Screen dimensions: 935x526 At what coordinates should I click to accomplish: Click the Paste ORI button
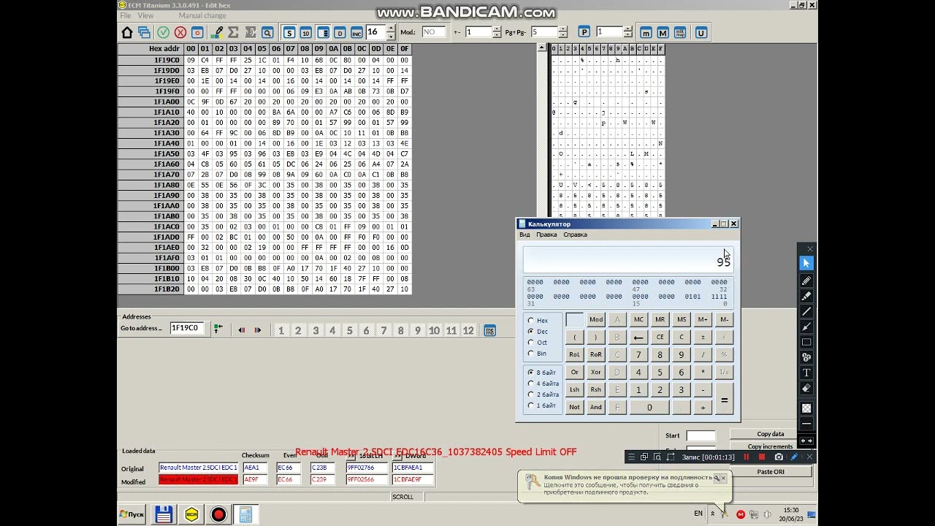tap(771, 472)
